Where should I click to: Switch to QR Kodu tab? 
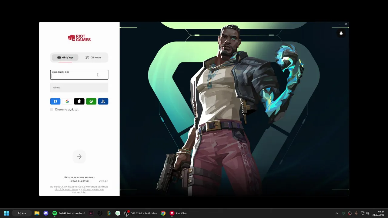click(x=93, y=58)
